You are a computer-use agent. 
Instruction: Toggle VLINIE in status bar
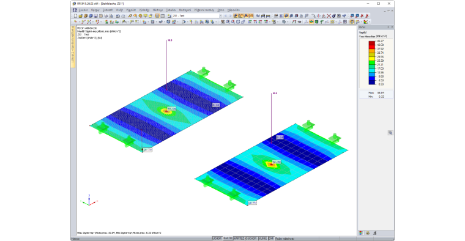pos(262,239)
